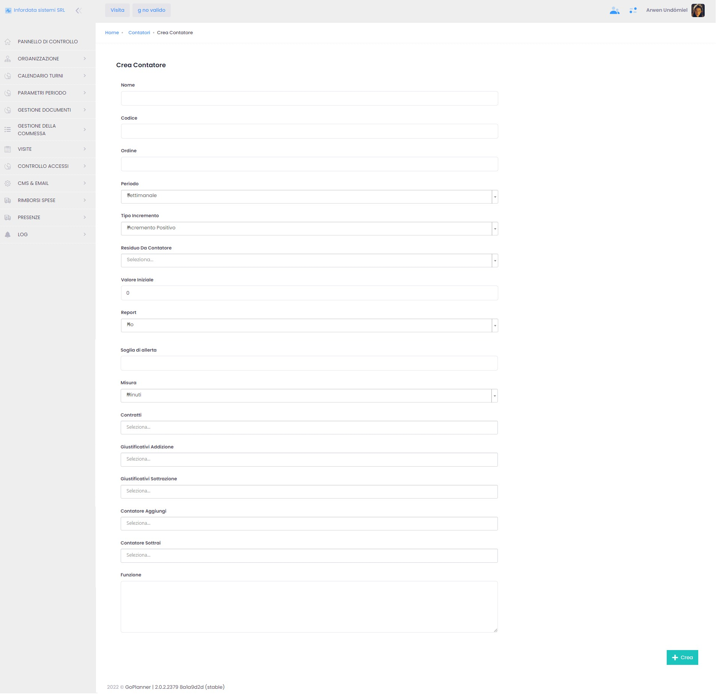Click the Funzione text area
Image resolution: width=721 pixels, height=696 pixels.
[x=309, y=606]
